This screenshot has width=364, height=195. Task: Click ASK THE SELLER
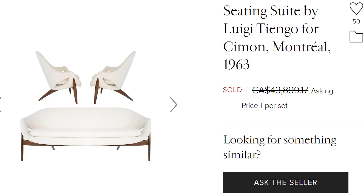tap(285, 182)
